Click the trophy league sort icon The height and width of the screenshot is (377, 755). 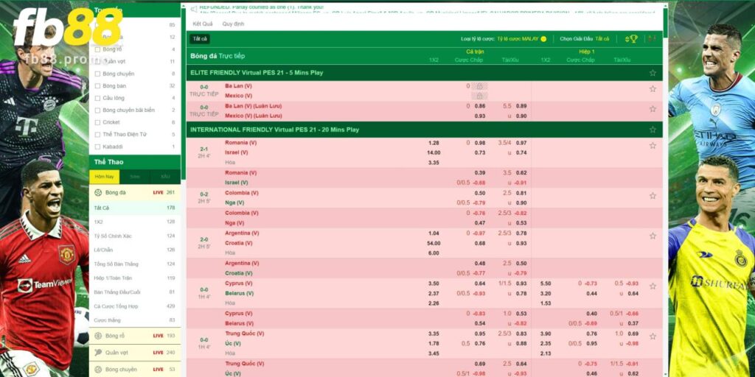pos(632,38)
